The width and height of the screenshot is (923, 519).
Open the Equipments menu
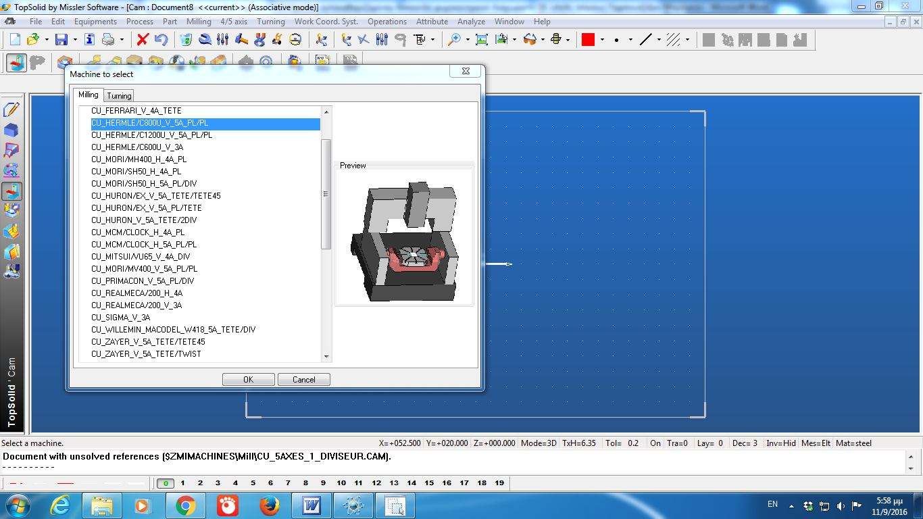(95, 22)
